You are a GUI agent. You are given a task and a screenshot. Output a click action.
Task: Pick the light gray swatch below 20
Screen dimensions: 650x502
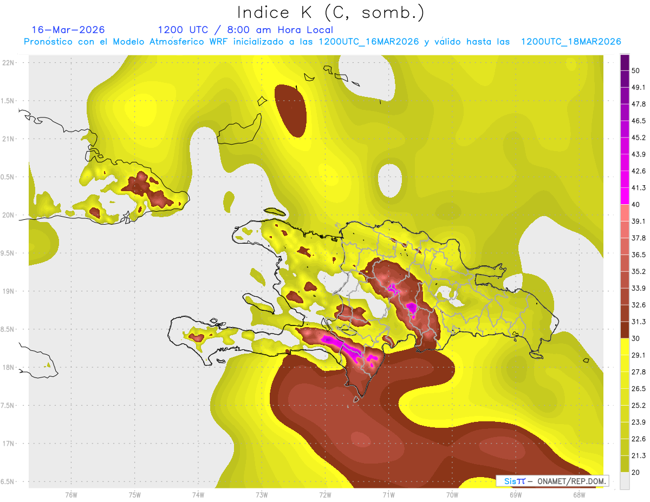coord(625,481)
